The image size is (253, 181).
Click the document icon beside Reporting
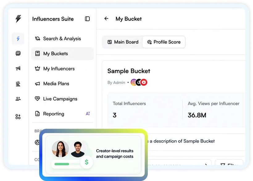37,114
